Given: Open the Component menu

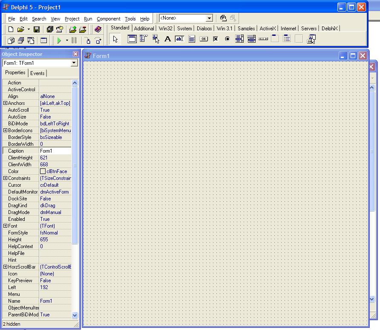Looking at the screenshot, I should [108, 19].
